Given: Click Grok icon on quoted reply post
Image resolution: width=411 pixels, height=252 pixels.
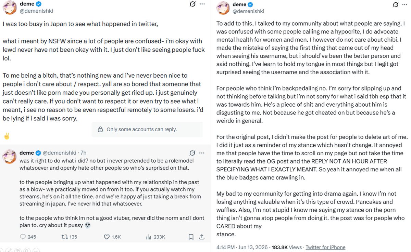Looking at the screenshot, I should [192, 153].
